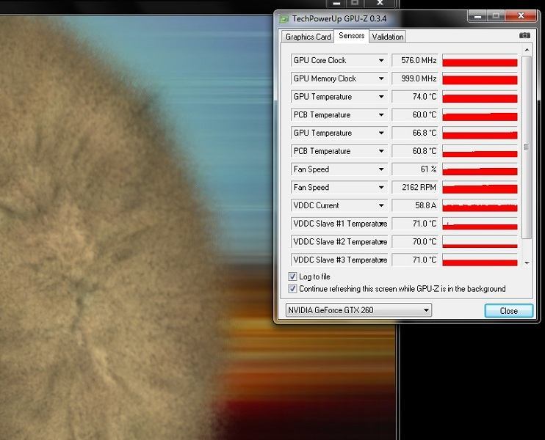The height and width of the screenshot is (440, 545).
Task: Open VDDC Slave #1 Temperature dropdown
Action: [x=383, y=224]
